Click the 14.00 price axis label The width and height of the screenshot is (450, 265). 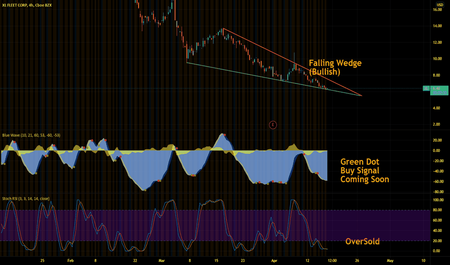(x=437, y=26)
